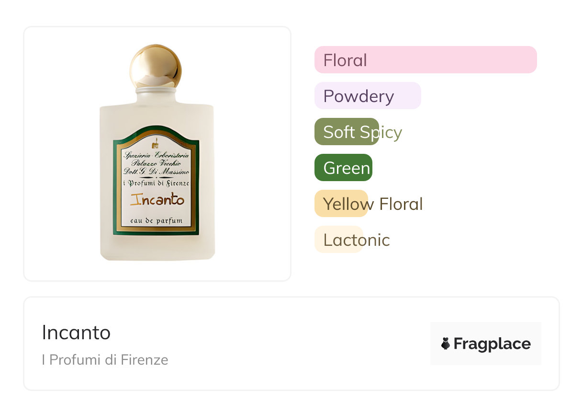Click the "eau de parfum" text on the label
Image resolution: width=583 pixels, height=414 pixels.
(x=156, y=221)
